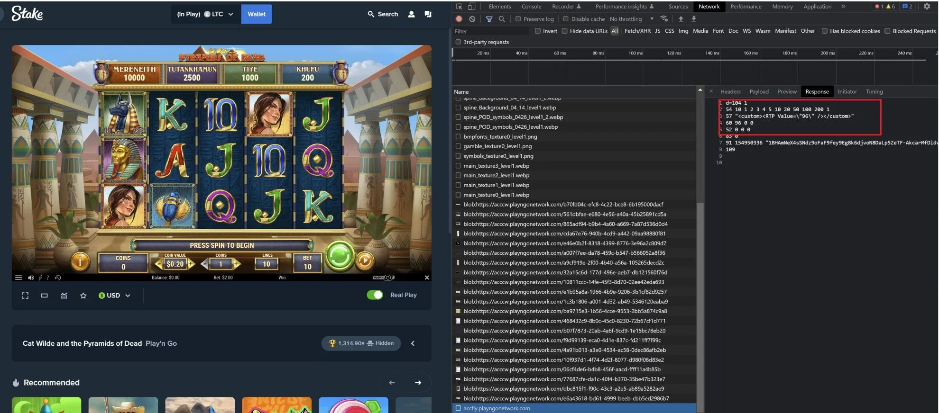Open the USD display currency dropdown
The width and height of the screenshot is (939, 413).
pyautogui.click(x=114, y=296)
